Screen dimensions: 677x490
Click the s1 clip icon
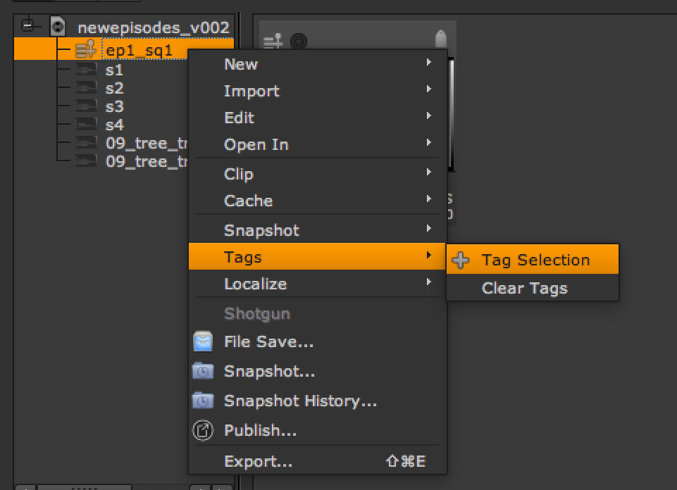coord(87,70)
